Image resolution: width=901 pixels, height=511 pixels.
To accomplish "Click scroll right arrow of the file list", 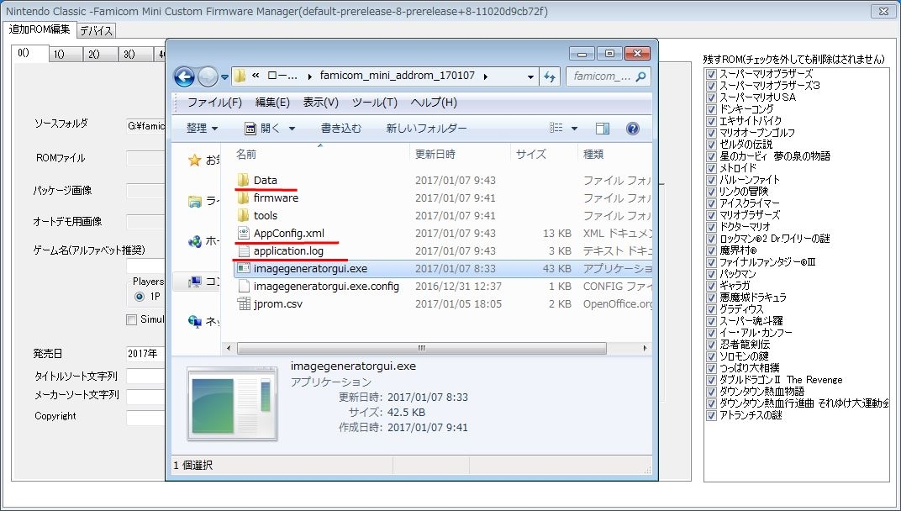I will pyautogui.click(x=645, y=348).
